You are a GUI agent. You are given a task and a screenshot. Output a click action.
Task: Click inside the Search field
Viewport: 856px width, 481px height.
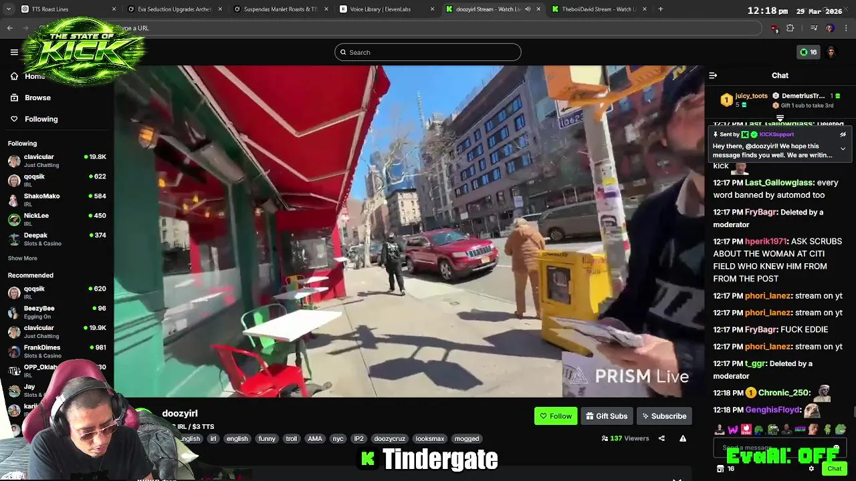428,52
